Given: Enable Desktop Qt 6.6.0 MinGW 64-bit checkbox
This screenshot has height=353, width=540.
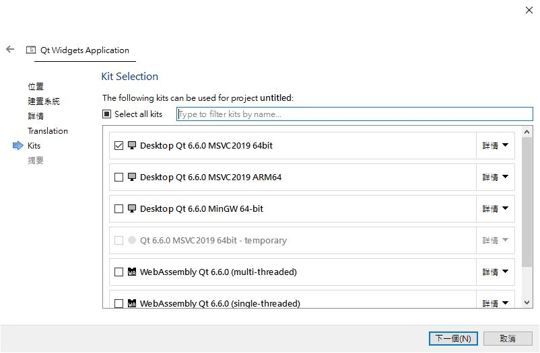Looking at the screenshot, I should click(x=119, y=209).
